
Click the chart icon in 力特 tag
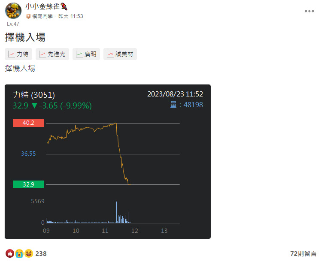point(11,54)
